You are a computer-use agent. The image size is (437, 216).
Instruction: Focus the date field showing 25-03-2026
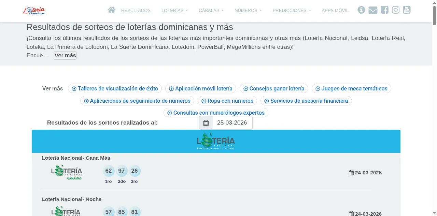232,123
